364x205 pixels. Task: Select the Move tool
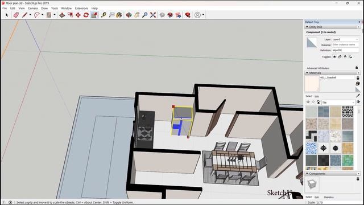[x=78, y=15]
